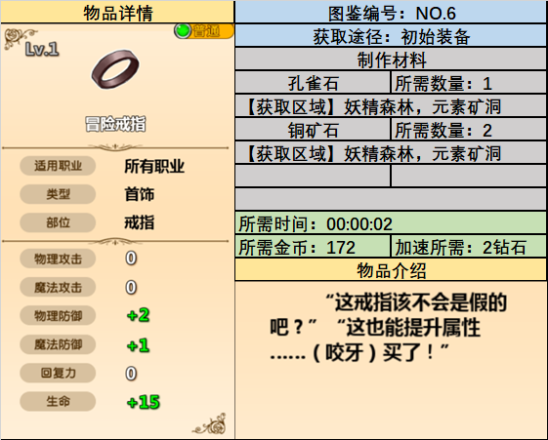Screen dimensions: 548x440
Task: Click the 0 value beside 物理攻击
Action: [x=131, y=259]
